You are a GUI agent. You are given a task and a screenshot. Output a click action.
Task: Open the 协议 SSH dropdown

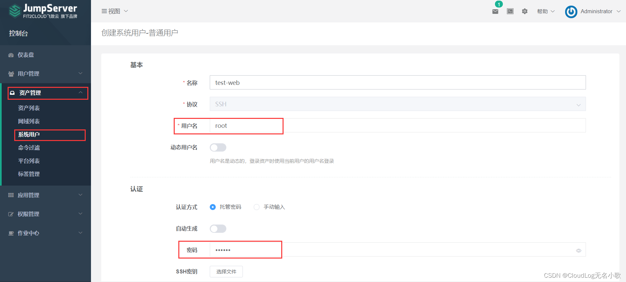point(398,104)
